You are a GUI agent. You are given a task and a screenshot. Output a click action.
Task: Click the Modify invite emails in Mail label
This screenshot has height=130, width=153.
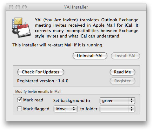tap(38, 92)
